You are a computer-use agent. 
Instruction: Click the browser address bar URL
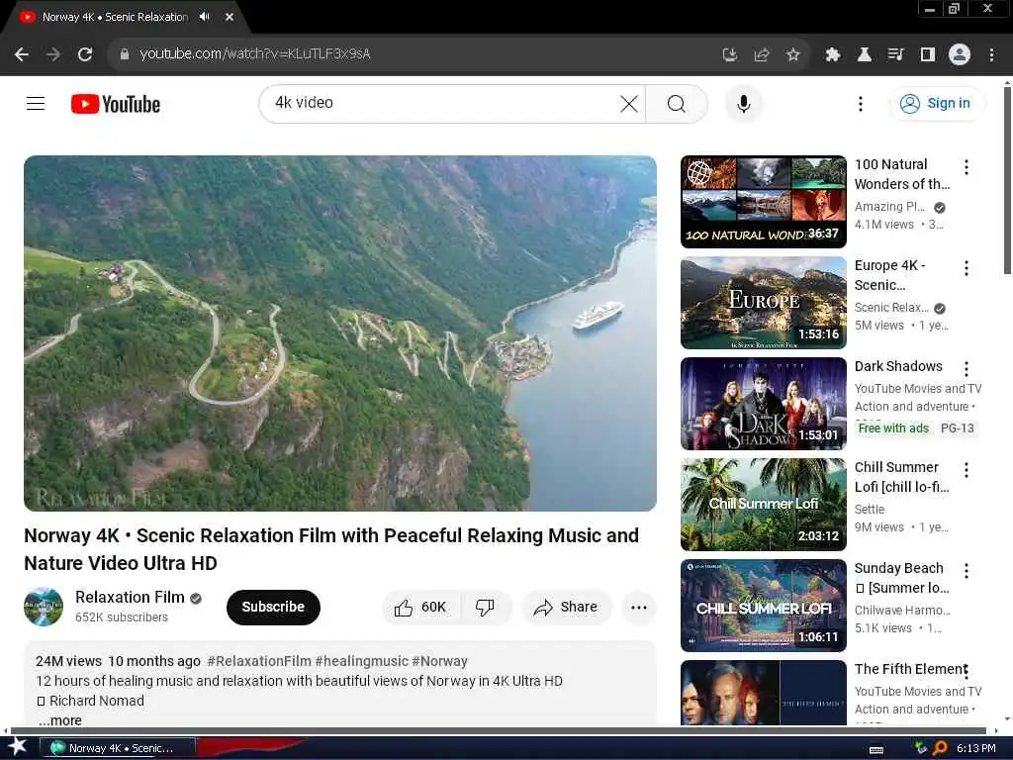[x=254, y=54]
